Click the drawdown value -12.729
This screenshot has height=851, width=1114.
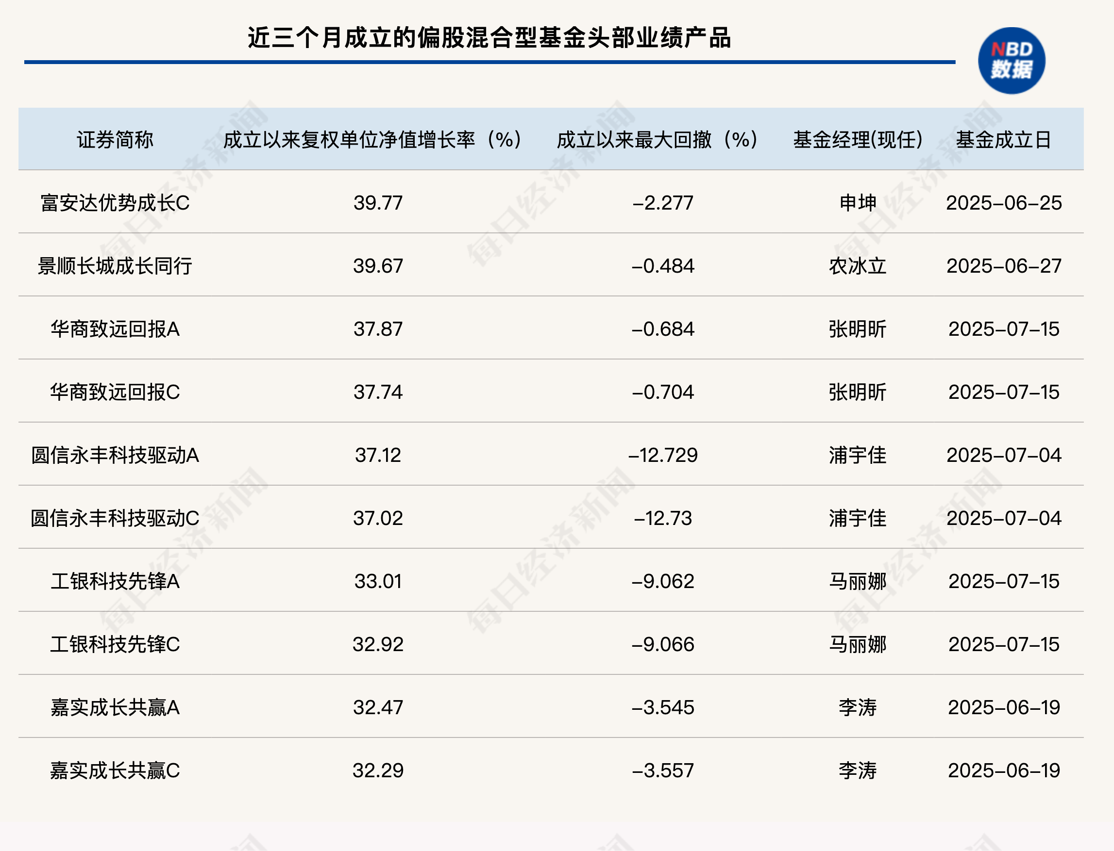click(663, 456)
